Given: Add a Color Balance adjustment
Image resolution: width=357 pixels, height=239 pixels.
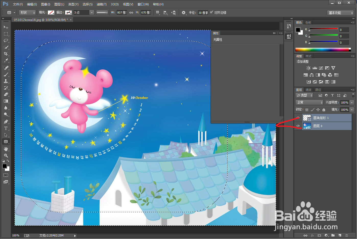Looking at the screenshot, I should click(312, 75).
